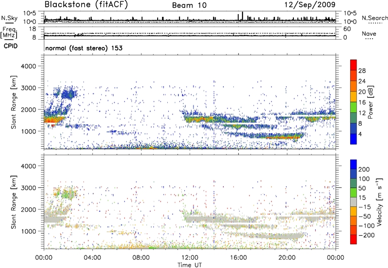This screenshot has height=268, width=388.
Task: Click the "Blackstone (fitACF)" plot title
Action: point(86,4)
